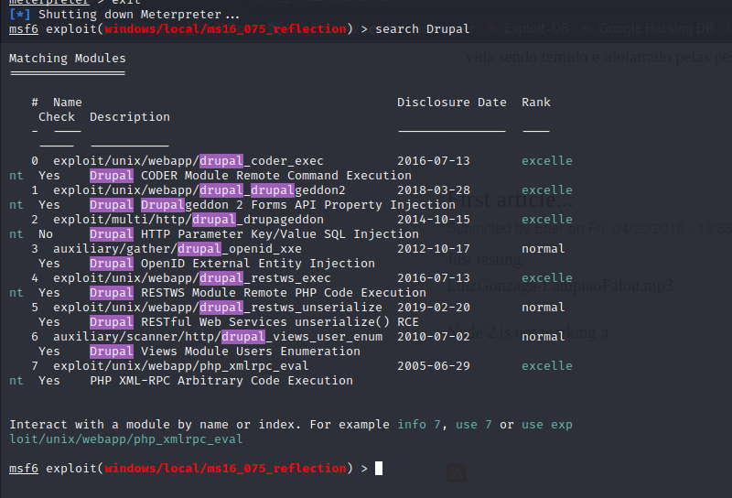The height and width of the screenshot is (498, 732).
Task: Click 'Matching Modules' heading
Action: pyautogui.click(x=67, y=59)
